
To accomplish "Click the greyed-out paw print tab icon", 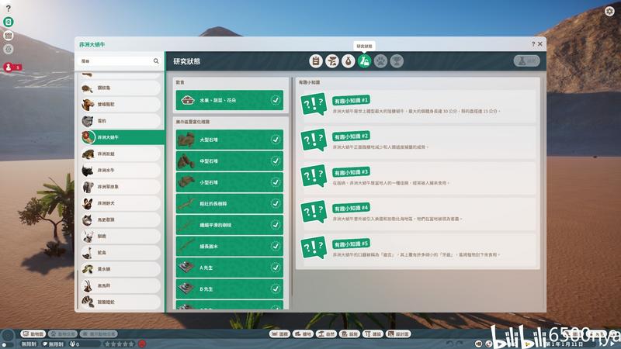I will pos(380,61).
